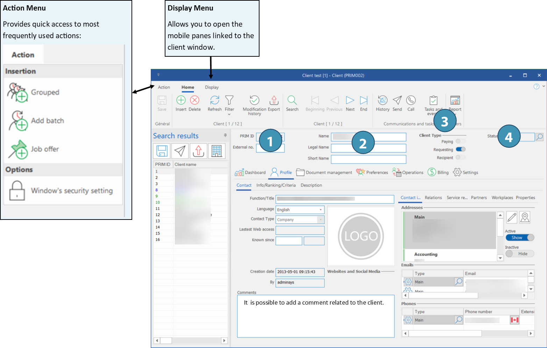
Task: Click the red Delete icon
Action: click(194, 100)
